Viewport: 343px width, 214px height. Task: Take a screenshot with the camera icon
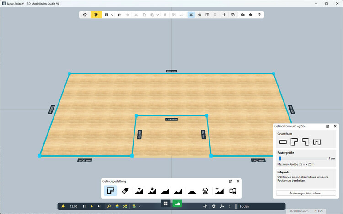click(242, 15)
